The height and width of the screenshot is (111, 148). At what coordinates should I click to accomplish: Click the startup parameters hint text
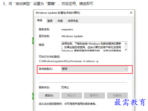pyautogui.click(x=68, y=104)
